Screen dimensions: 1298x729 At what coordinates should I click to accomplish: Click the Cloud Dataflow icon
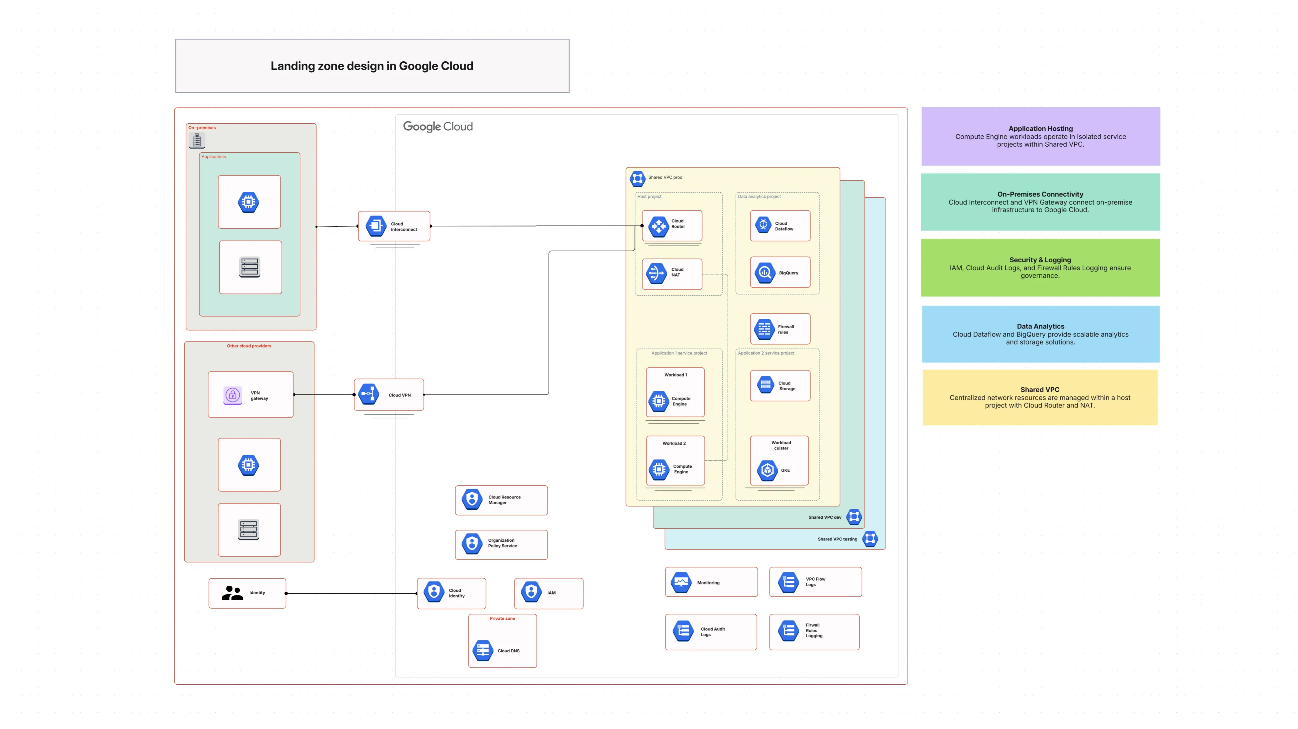point(763,226)
